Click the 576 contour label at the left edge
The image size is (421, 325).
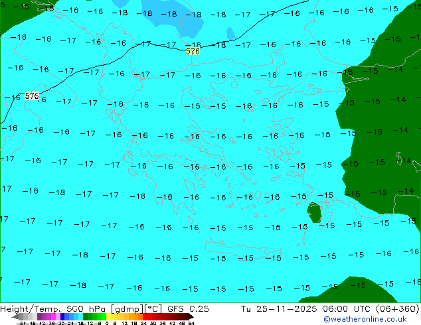click(x=32, y=96)
